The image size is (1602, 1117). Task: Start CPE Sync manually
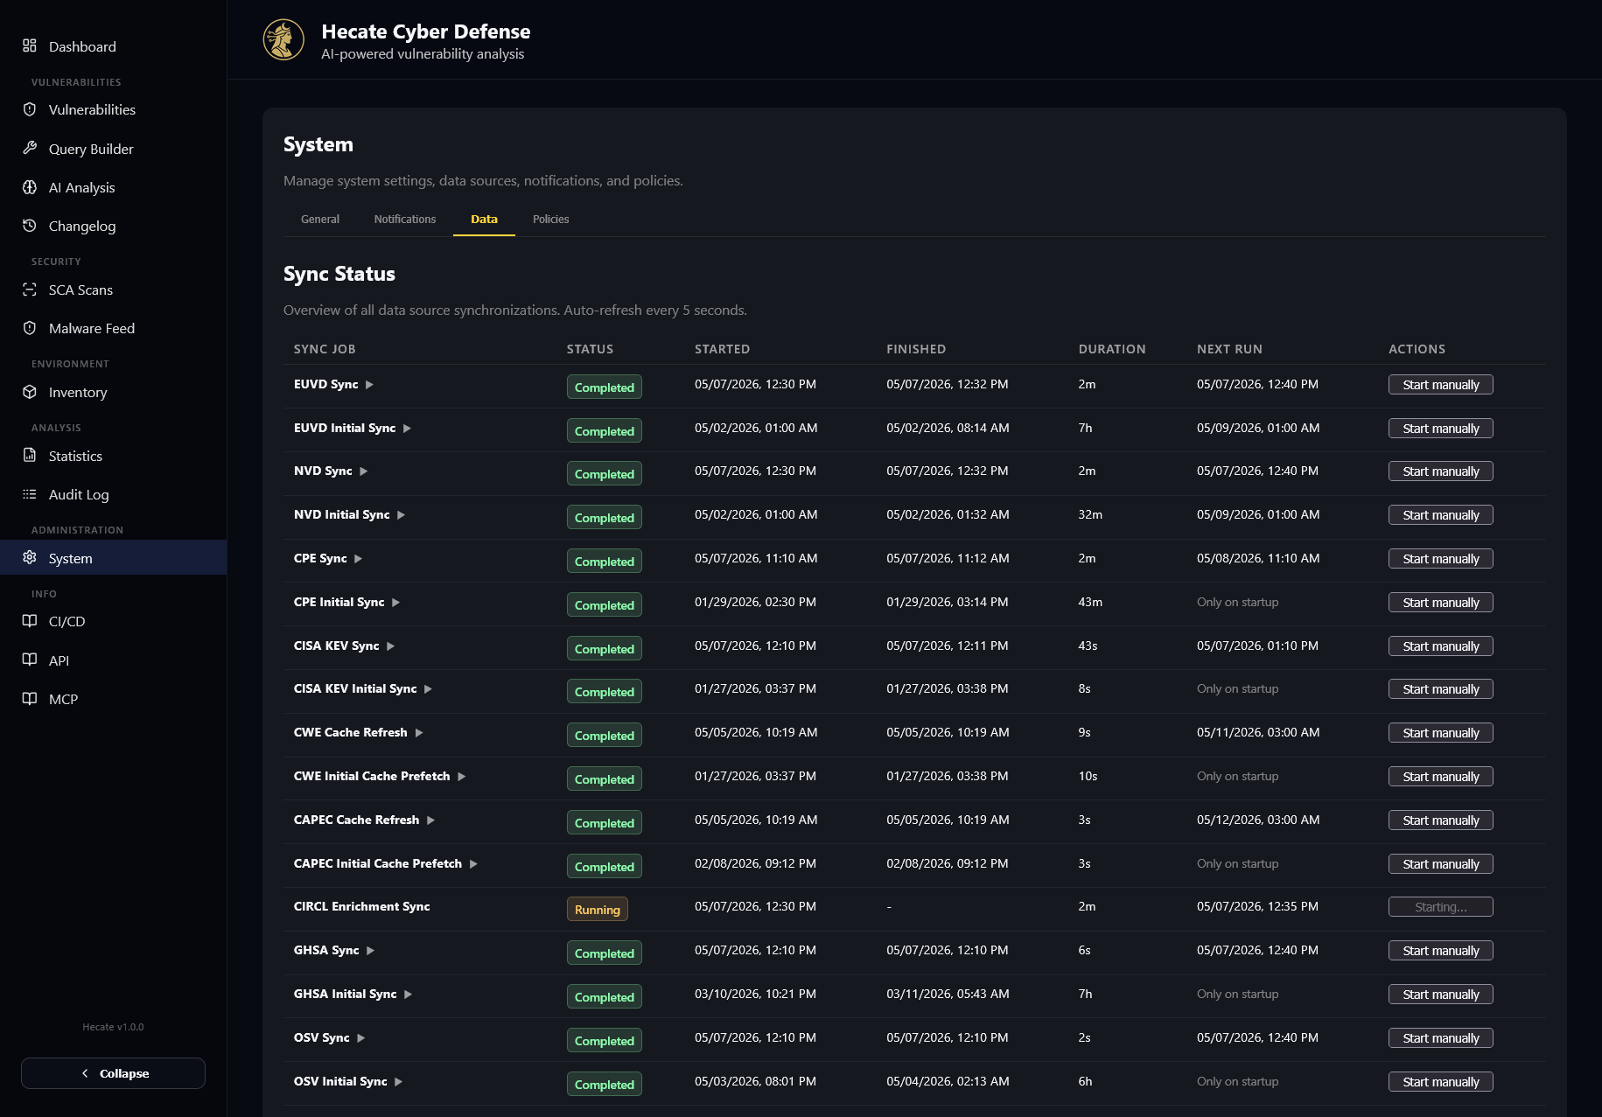pos(1440,559)
